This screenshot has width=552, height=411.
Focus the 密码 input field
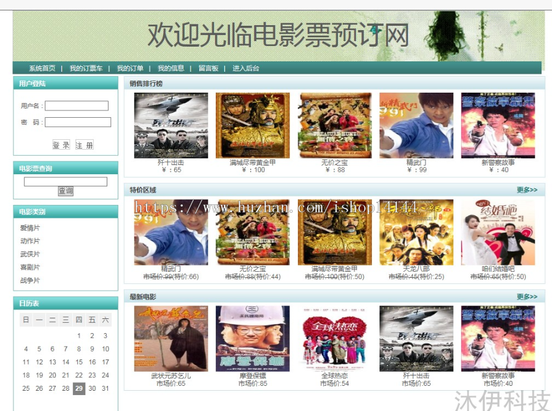(78, 122)
